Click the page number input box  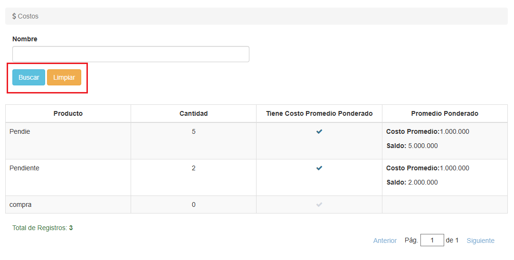pos(432,240)
